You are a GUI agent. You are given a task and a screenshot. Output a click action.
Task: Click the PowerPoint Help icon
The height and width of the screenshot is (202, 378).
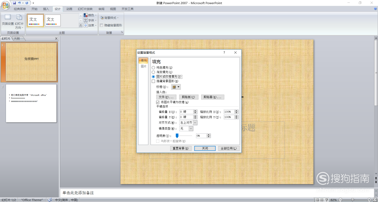point(375,9)
